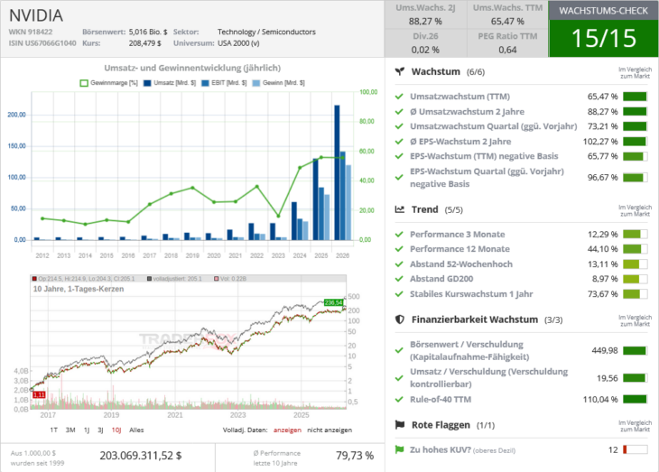This screenshot has width=659, height=472.
Task: Click the PEG Ratio TTM 0,64 tile
Action: click(507, 43)
